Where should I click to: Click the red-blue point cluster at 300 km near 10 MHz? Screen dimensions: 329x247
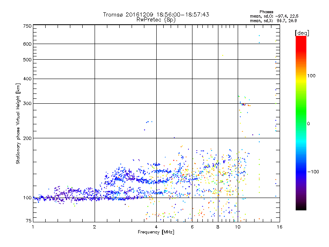244,105
